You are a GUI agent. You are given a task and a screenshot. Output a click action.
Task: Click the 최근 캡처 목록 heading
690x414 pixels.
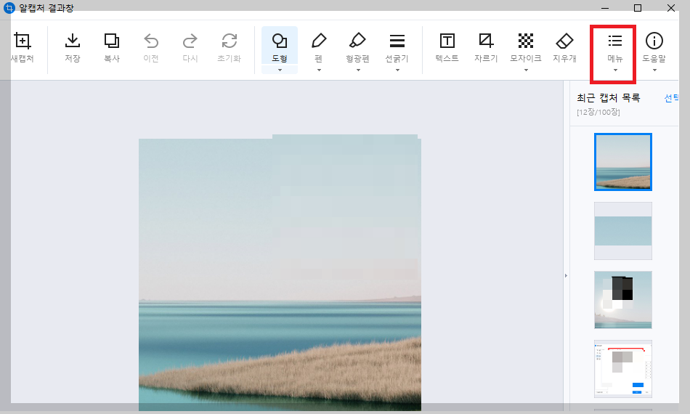(x=609, y=97)
